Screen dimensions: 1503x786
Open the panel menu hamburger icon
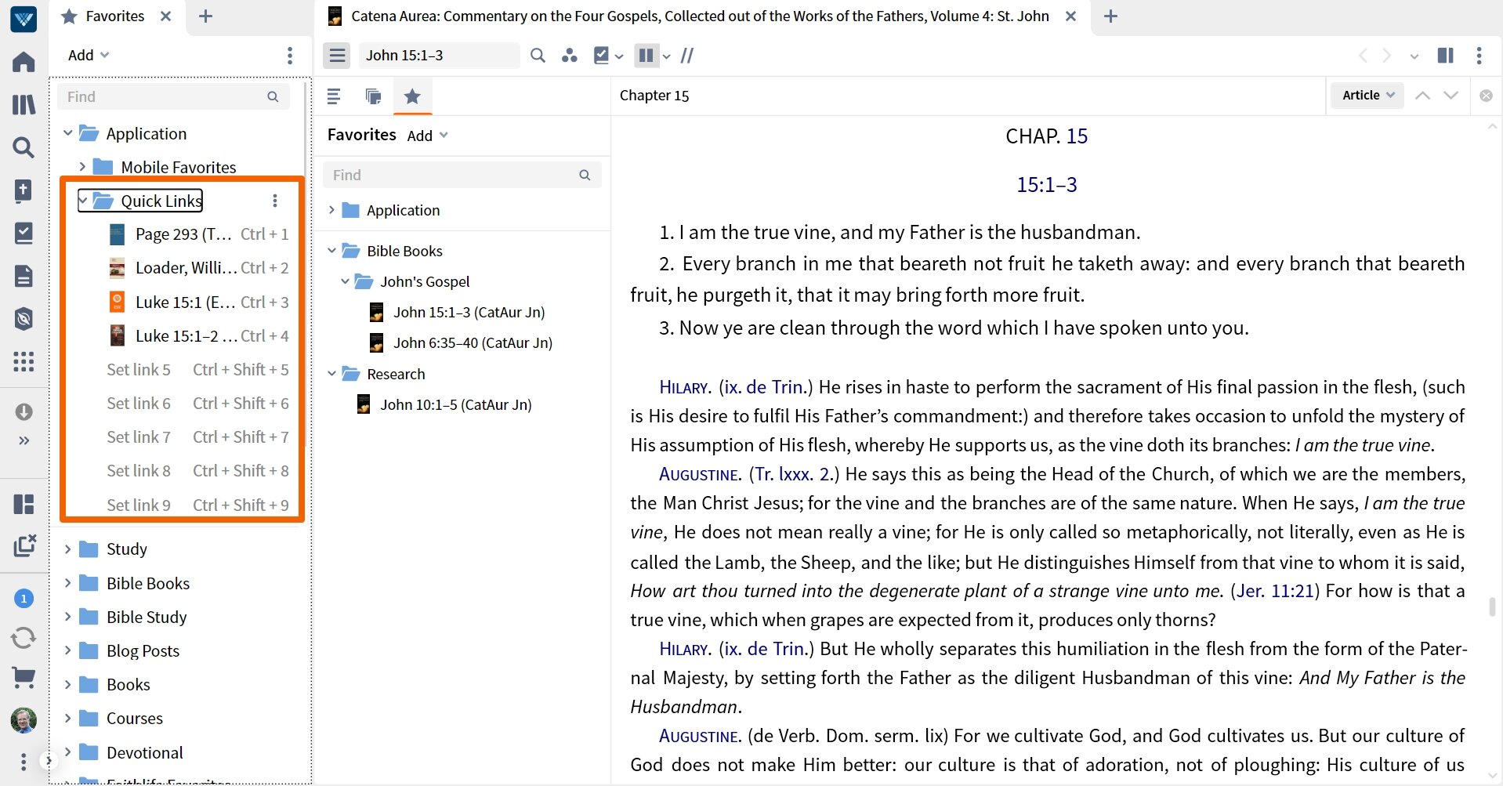[337, 55]
